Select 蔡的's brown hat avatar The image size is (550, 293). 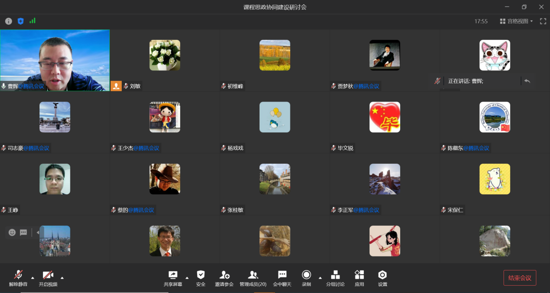click(165, 179)
